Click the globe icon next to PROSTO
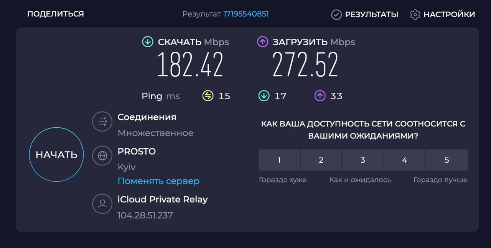491x248 pixels. (102, 156)
